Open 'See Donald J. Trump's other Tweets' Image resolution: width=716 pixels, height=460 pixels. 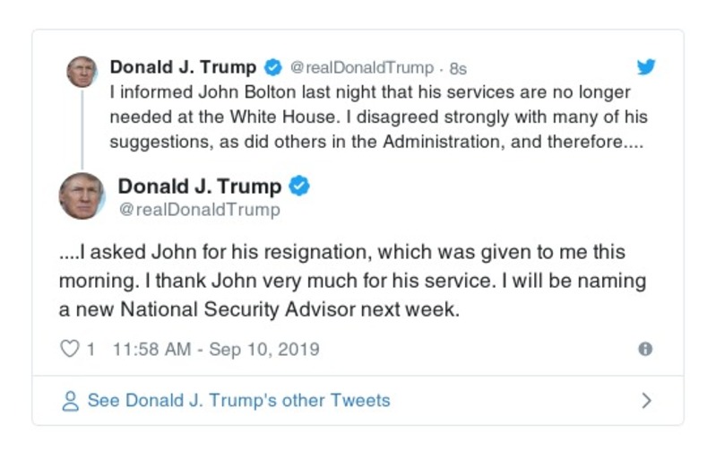(238, 401)
